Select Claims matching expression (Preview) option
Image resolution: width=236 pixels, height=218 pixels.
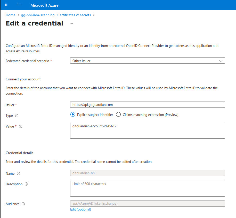pos(118,114)
